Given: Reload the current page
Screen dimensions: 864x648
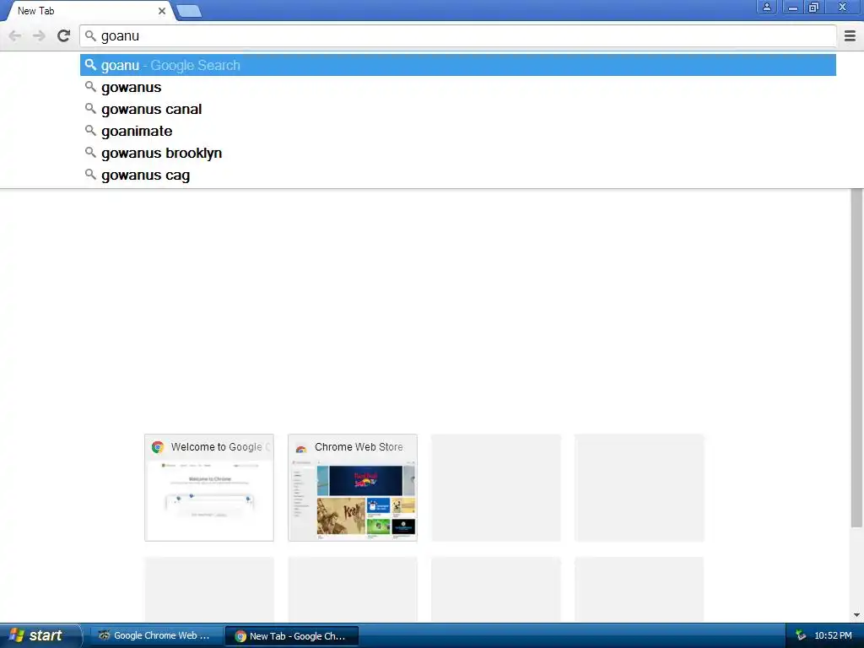Looking at the screenshot, I should (x=64, y=35).
